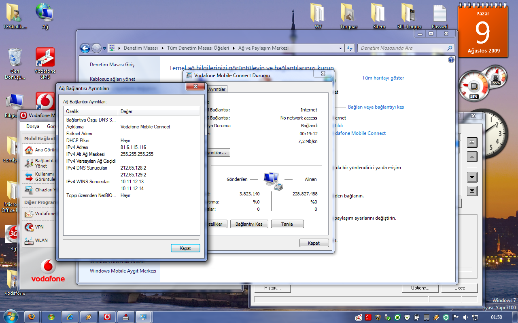
Task: Open the W7 desktop folder
Action: coord(318,16)
